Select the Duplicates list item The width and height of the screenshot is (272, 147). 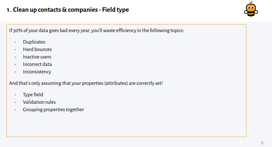34,42
